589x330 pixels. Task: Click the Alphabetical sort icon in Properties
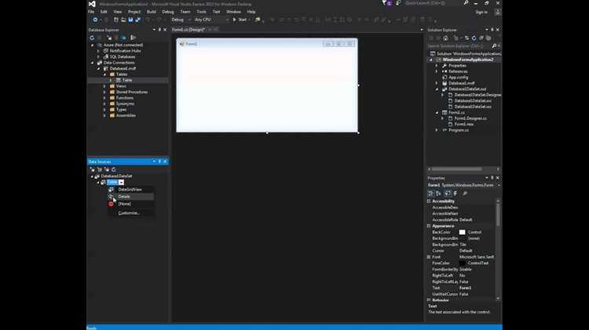(438, 194)
